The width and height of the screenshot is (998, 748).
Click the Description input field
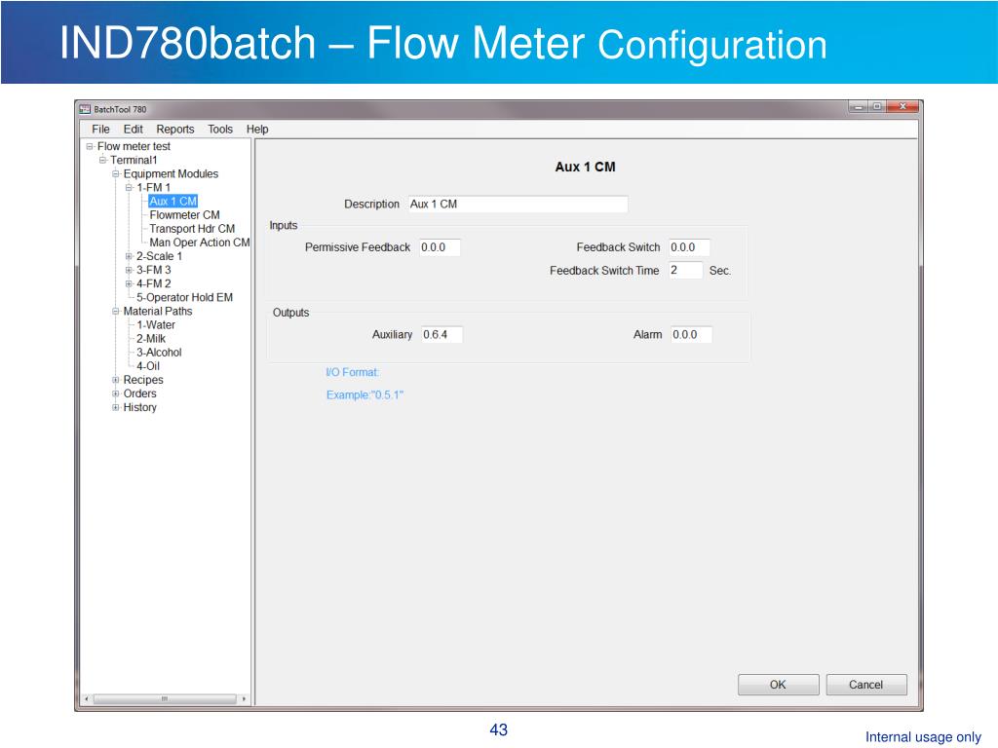(518, 205)
